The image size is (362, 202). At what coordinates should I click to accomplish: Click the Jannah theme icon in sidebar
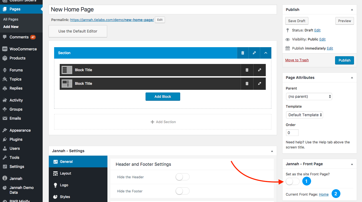5,179
